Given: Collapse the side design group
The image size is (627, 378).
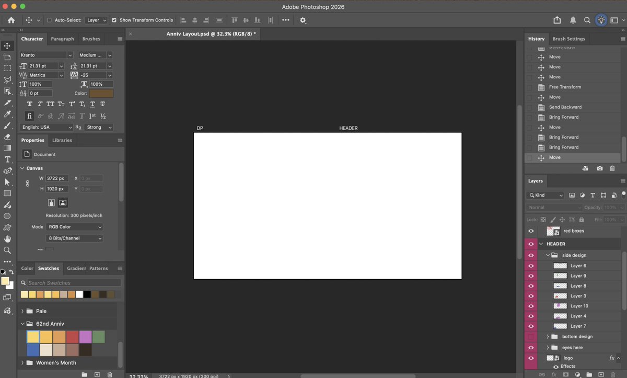Looking at the screenshot, I should (548, 255).
